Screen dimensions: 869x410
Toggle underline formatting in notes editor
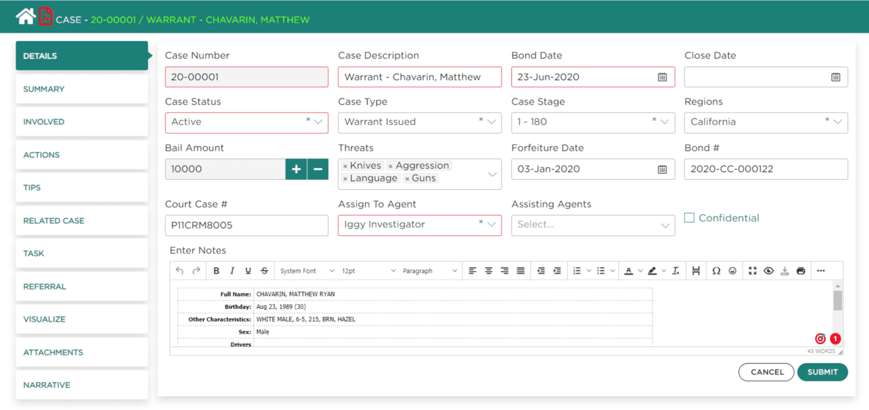pos(248,270)
